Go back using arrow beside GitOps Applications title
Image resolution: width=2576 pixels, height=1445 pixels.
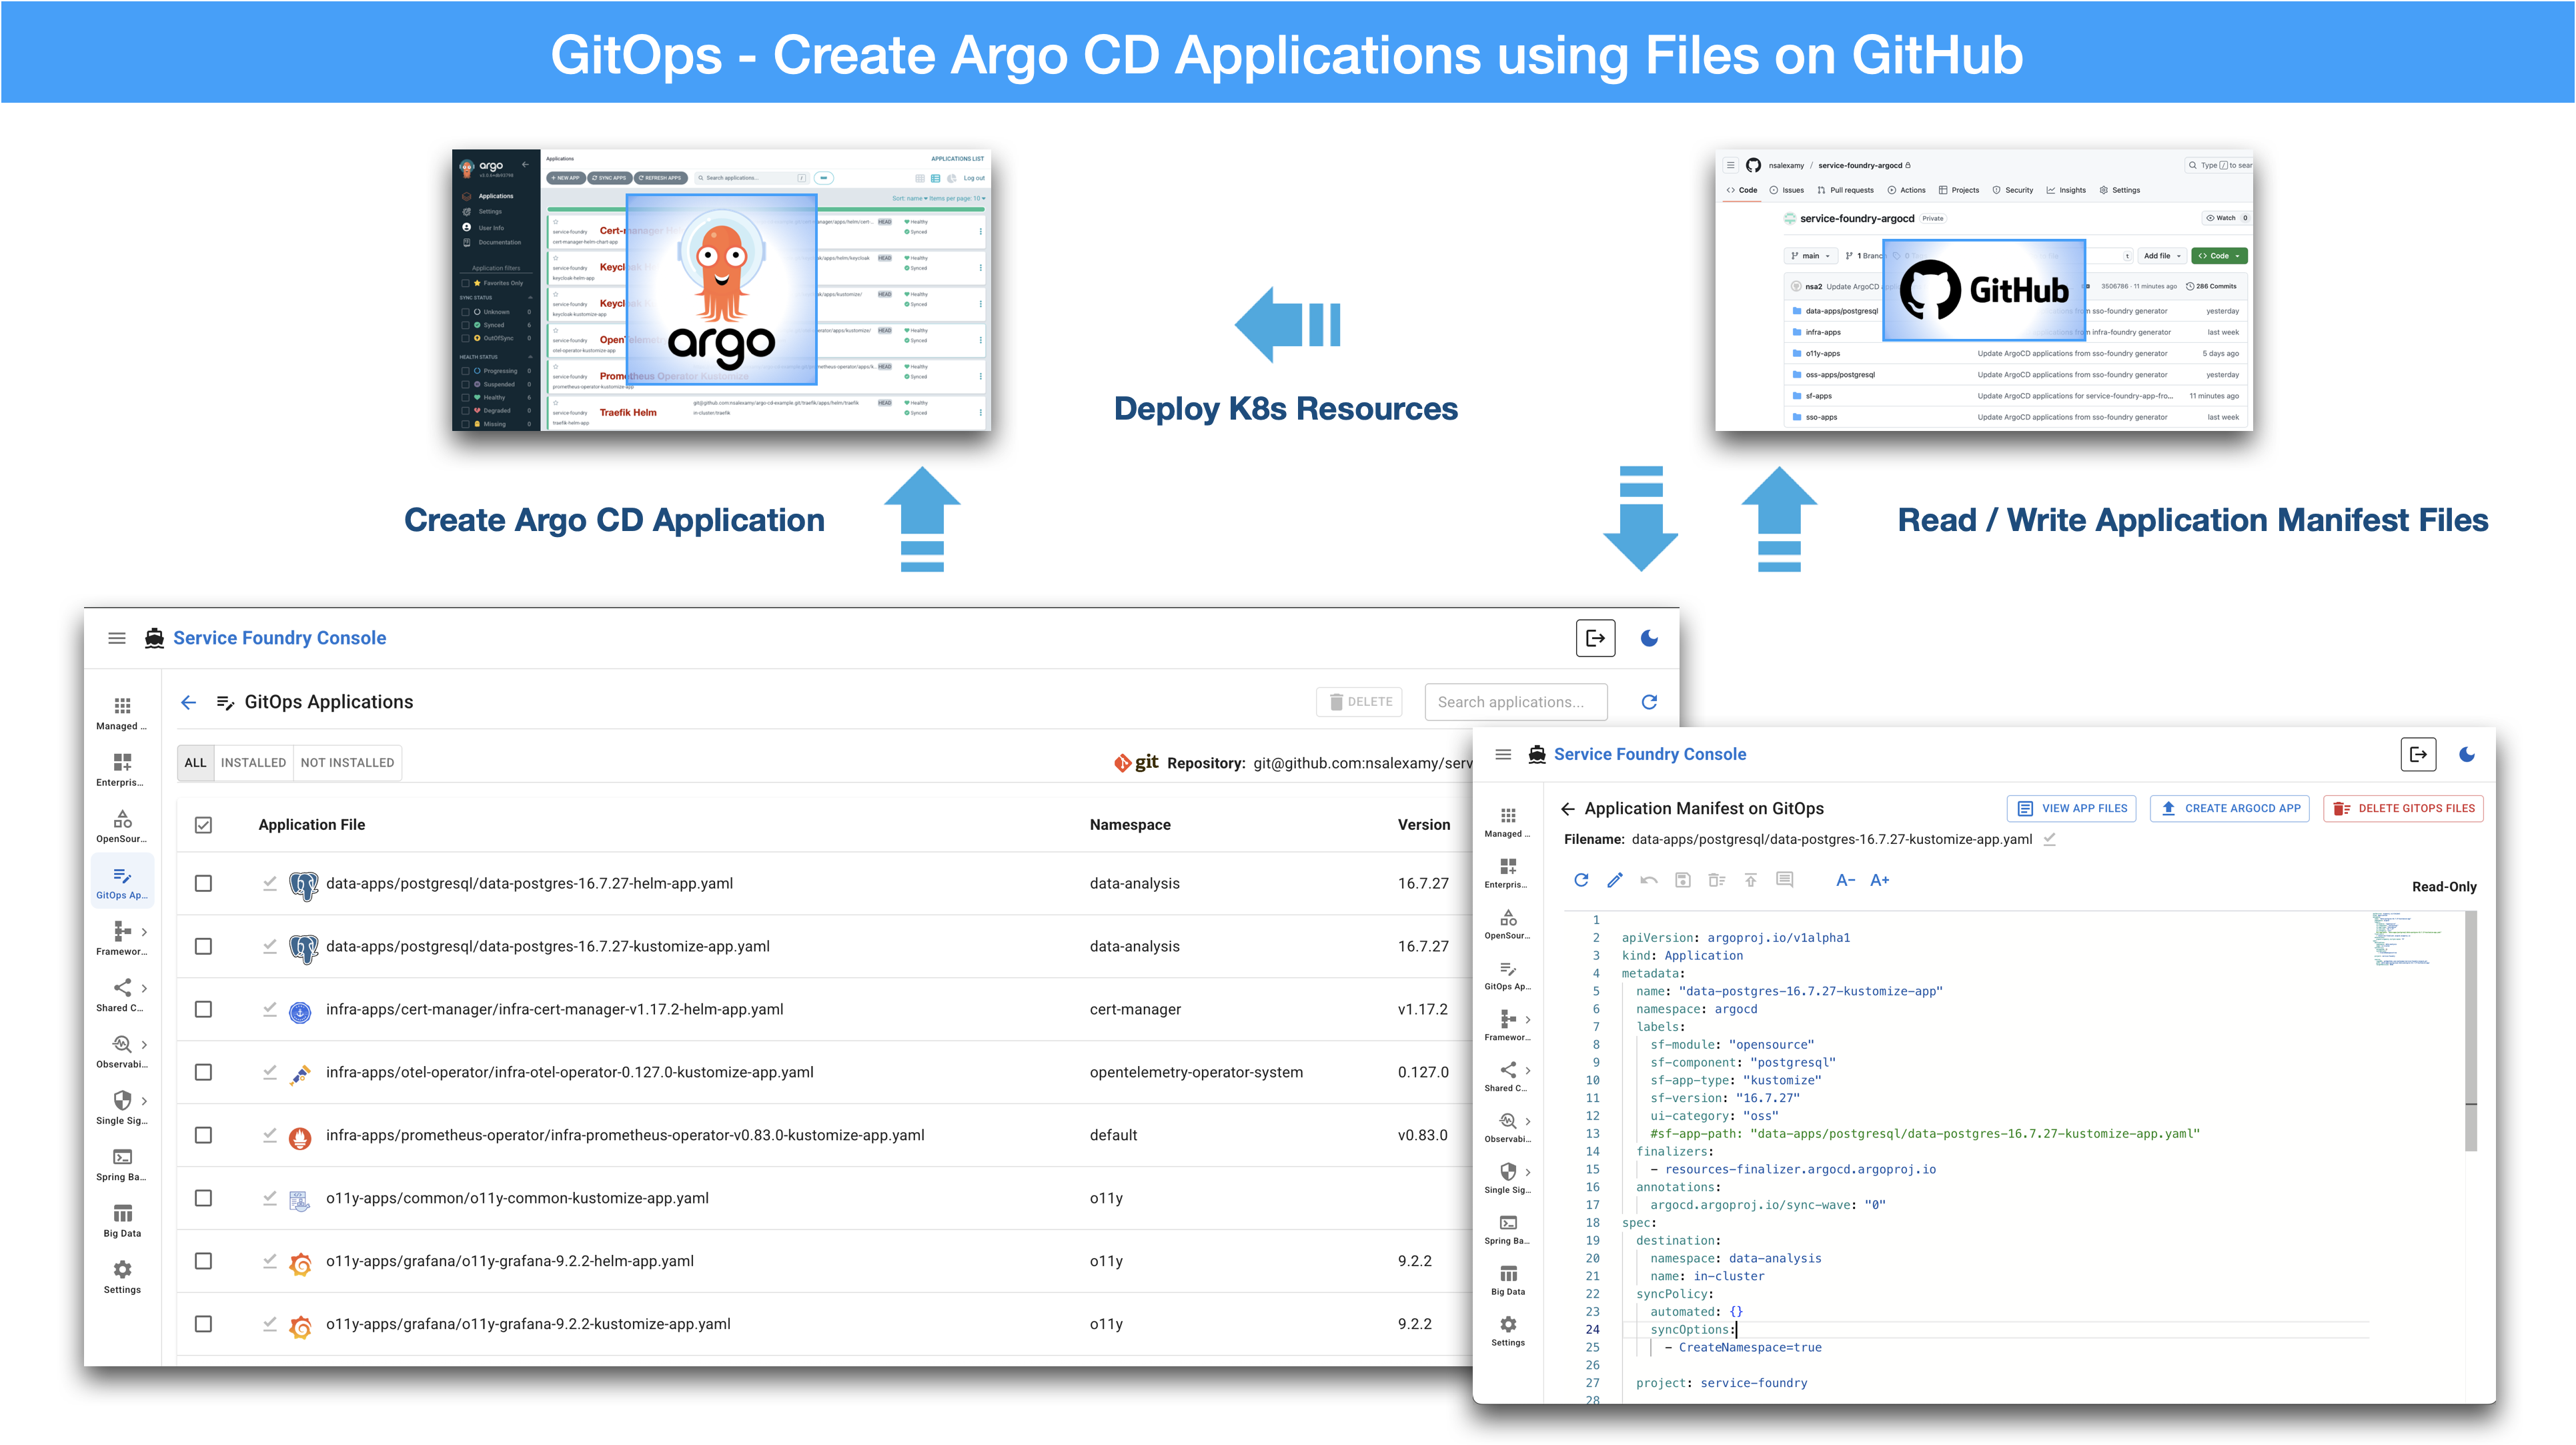tap(188, 702)
